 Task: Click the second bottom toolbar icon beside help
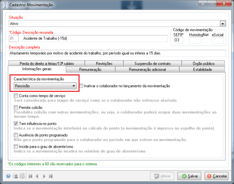(15, 176)
